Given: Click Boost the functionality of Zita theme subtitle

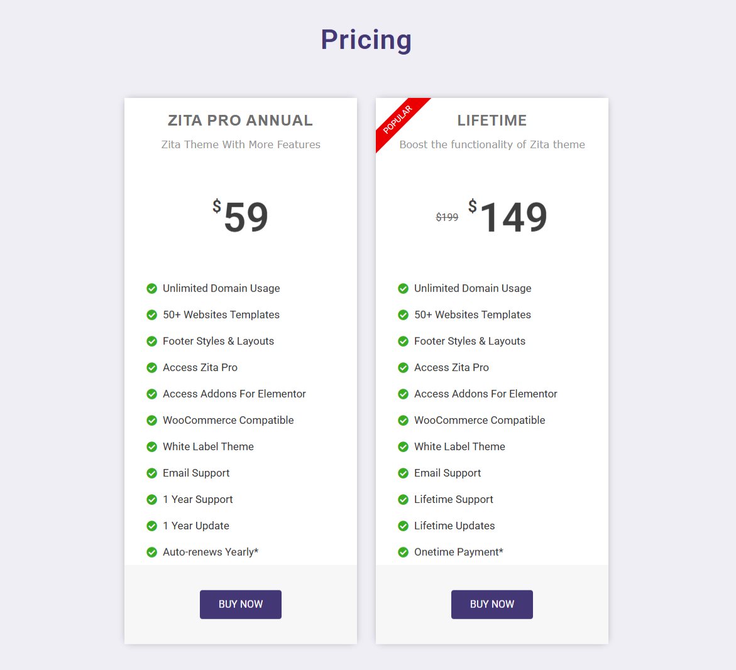Looking at the screenshot, I should (492, 144).
